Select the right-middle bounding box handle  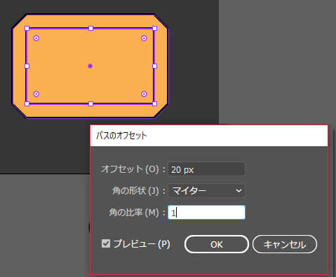coord(154,66)
